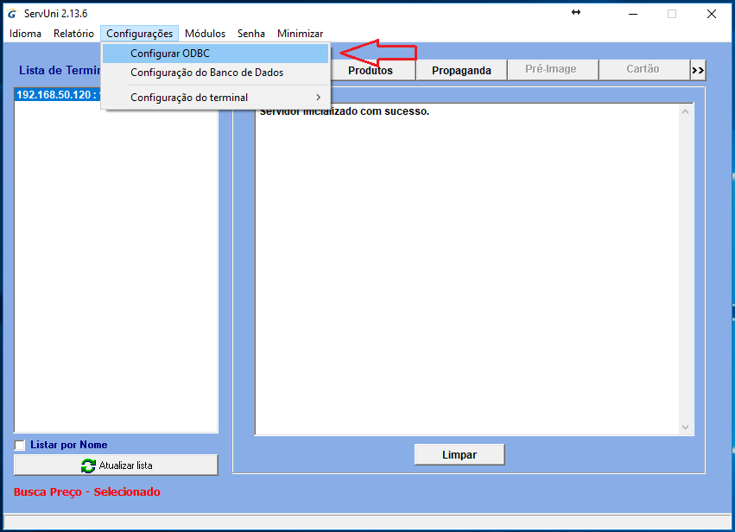Select Configurar ODBC from the open menu

point(170,53)
